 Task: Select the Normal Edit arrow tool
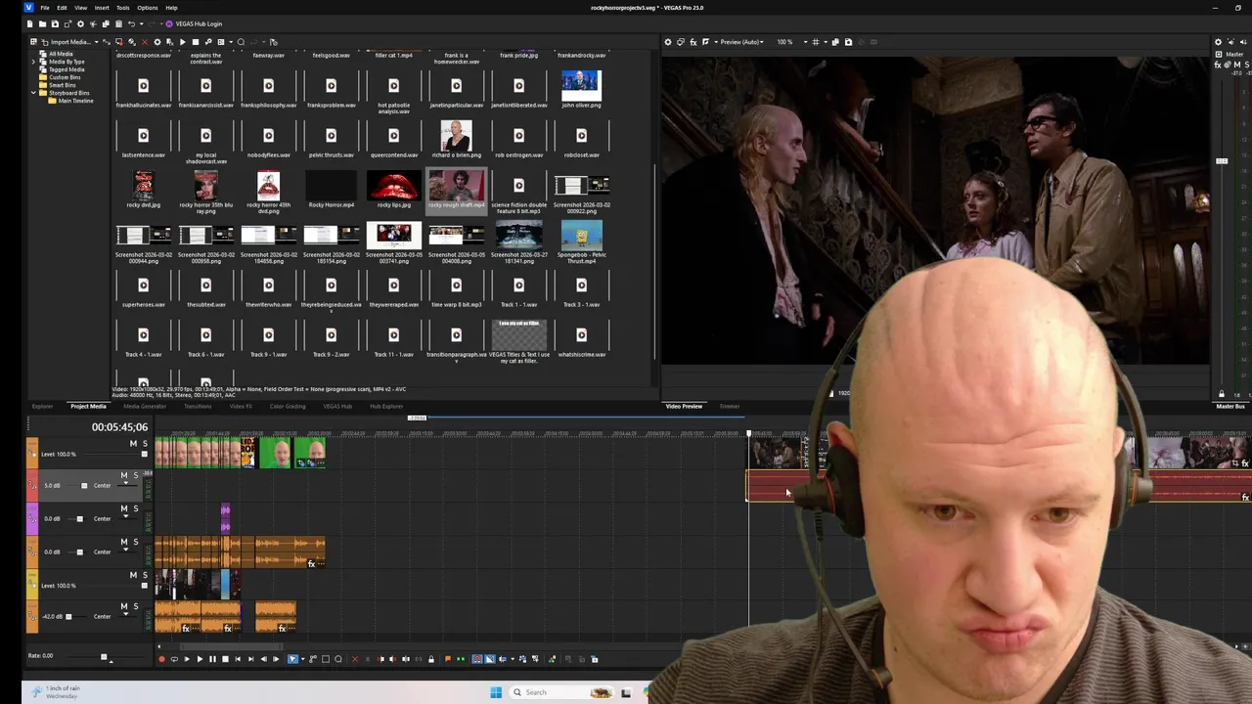[x=292, y=659]
